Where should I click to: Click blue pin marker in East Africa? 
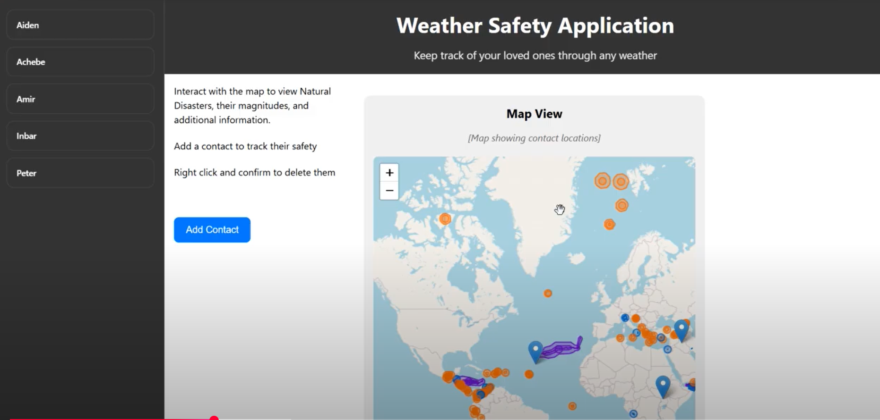[663, 386]
